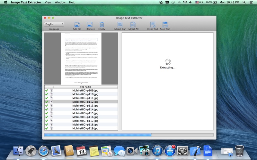Viewport: 257px width, 160px height.
Task: Open Contacts from the Dock
Action: [x=69, y=151]
